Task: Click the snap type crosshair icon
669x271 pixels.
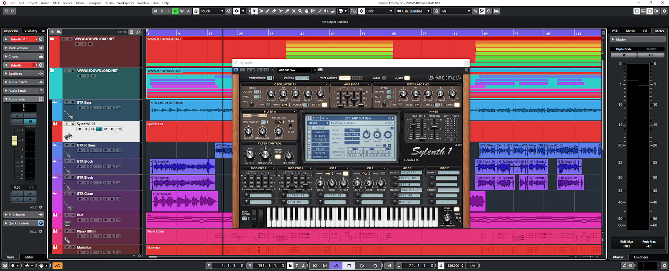Action: [362, 11]
